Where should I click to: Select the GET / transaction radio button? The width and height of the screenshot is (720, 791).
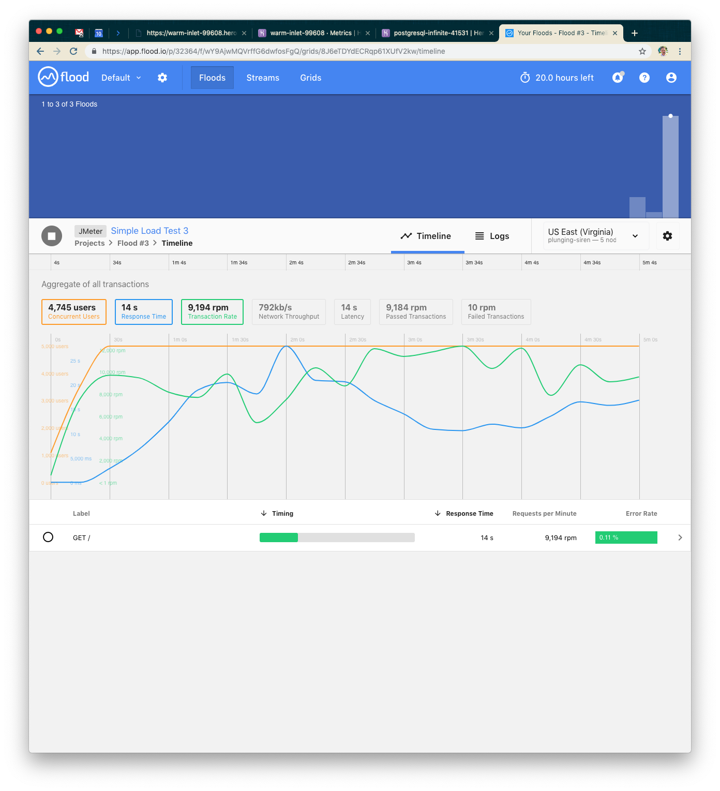48,537
